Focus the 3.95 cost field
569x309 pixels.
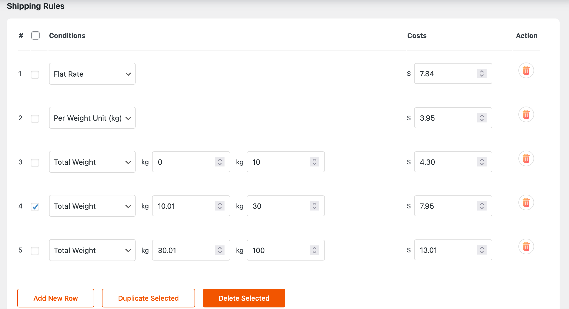(453, 118)
